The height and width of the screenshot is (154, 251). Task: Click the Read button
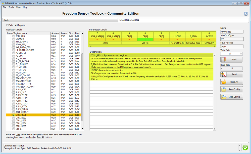point(231,74)
